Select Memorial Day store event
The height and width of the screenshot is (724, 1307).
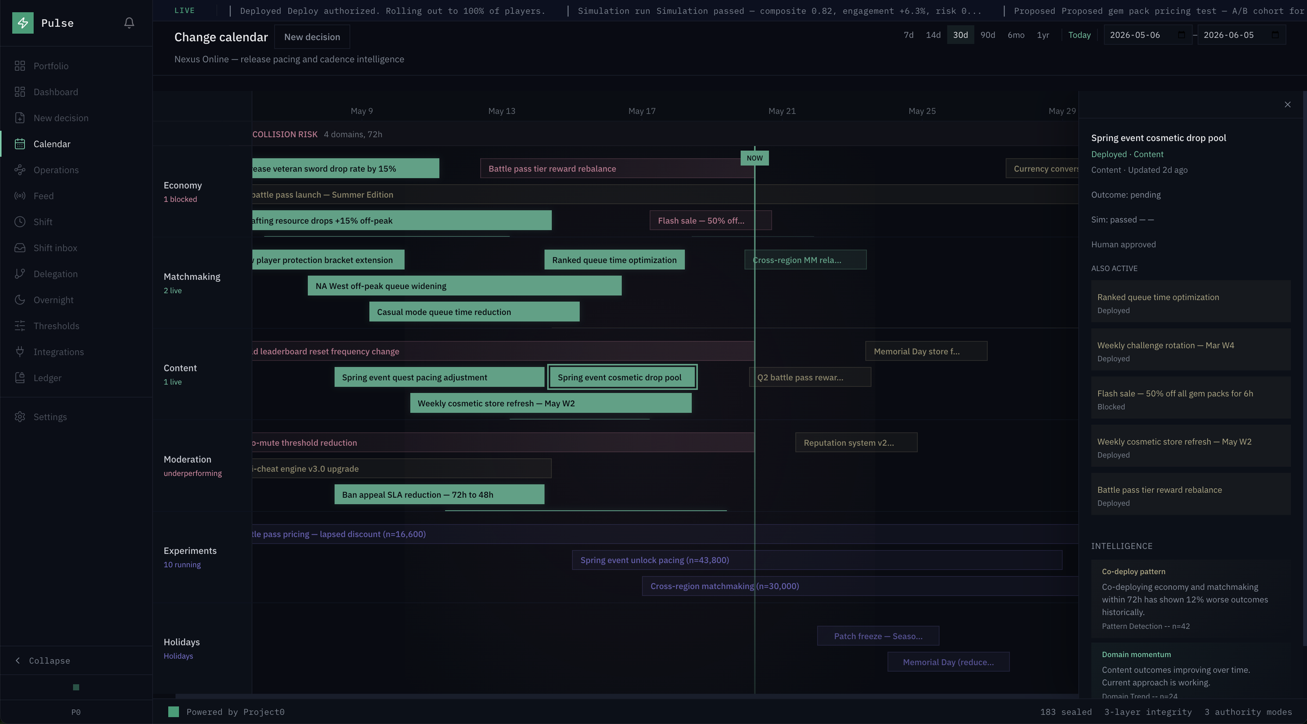pyautogui.click(x=926, y=351)
